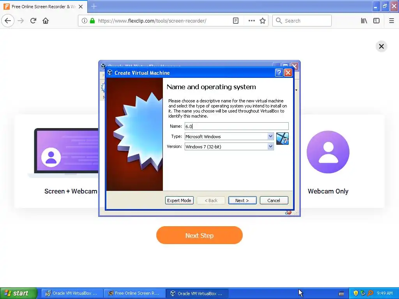The height and width of the screenshot is (299, 399).
Task: Click the VirtualBox cube icon in dialog title
Action: 110,73
